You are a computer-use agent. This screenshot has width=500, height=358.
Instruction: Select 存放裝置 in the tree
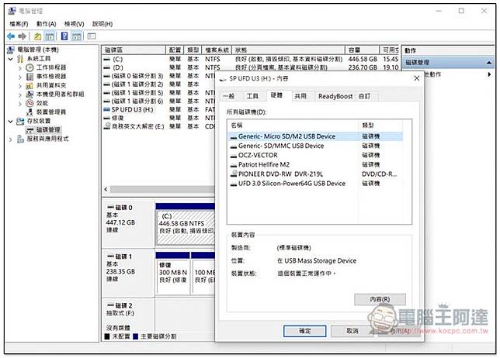38,121
